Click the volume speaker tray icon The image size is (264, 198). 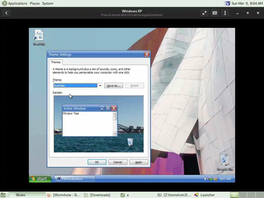[x=205, y=179]
